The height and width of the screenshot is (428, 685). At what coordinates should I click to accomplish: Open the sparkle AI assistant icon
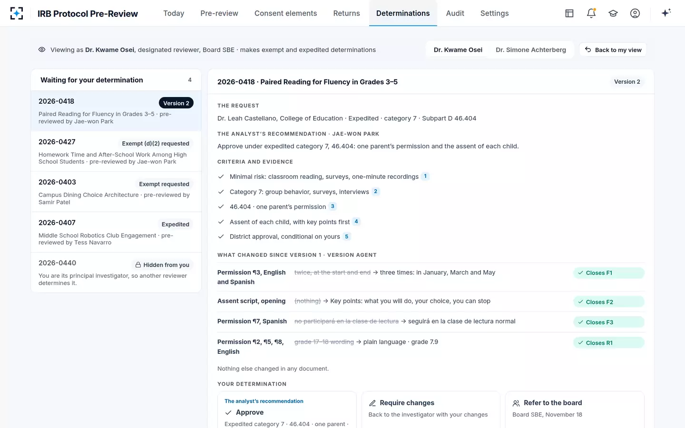coord(666,13)
